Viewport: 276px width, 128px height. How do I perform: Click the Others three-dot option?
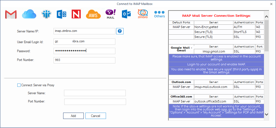pyautogui.click(x=159, y=14)
